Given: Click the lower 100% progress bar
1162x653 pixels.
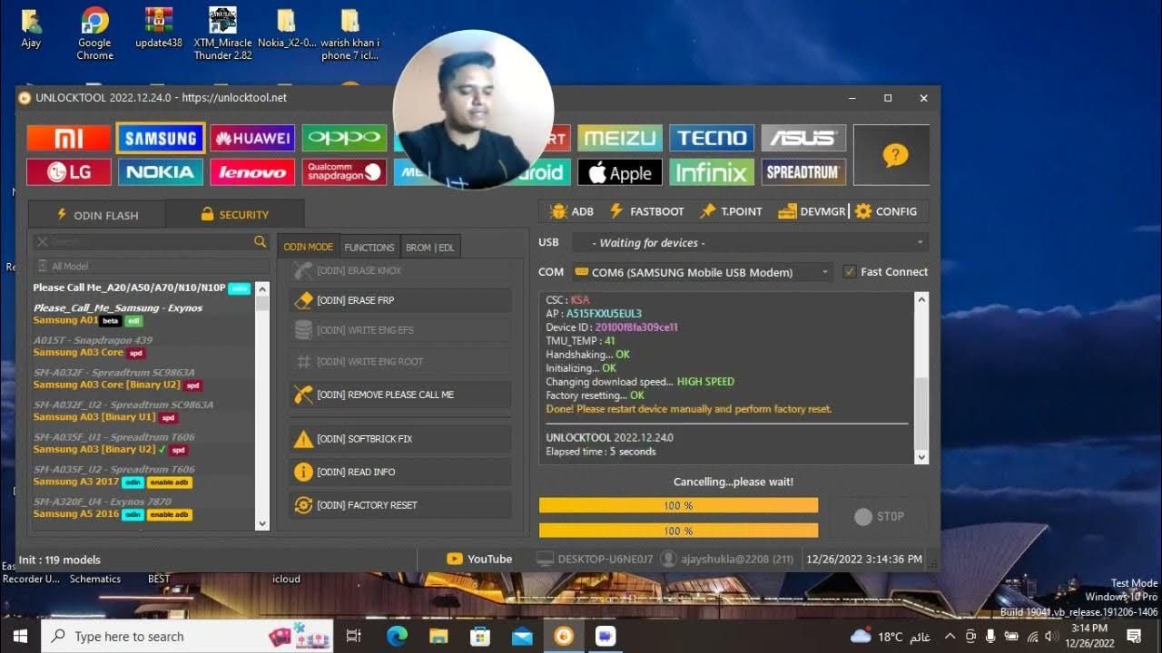Looking at the screenshot, I should [x=678, y=531].
